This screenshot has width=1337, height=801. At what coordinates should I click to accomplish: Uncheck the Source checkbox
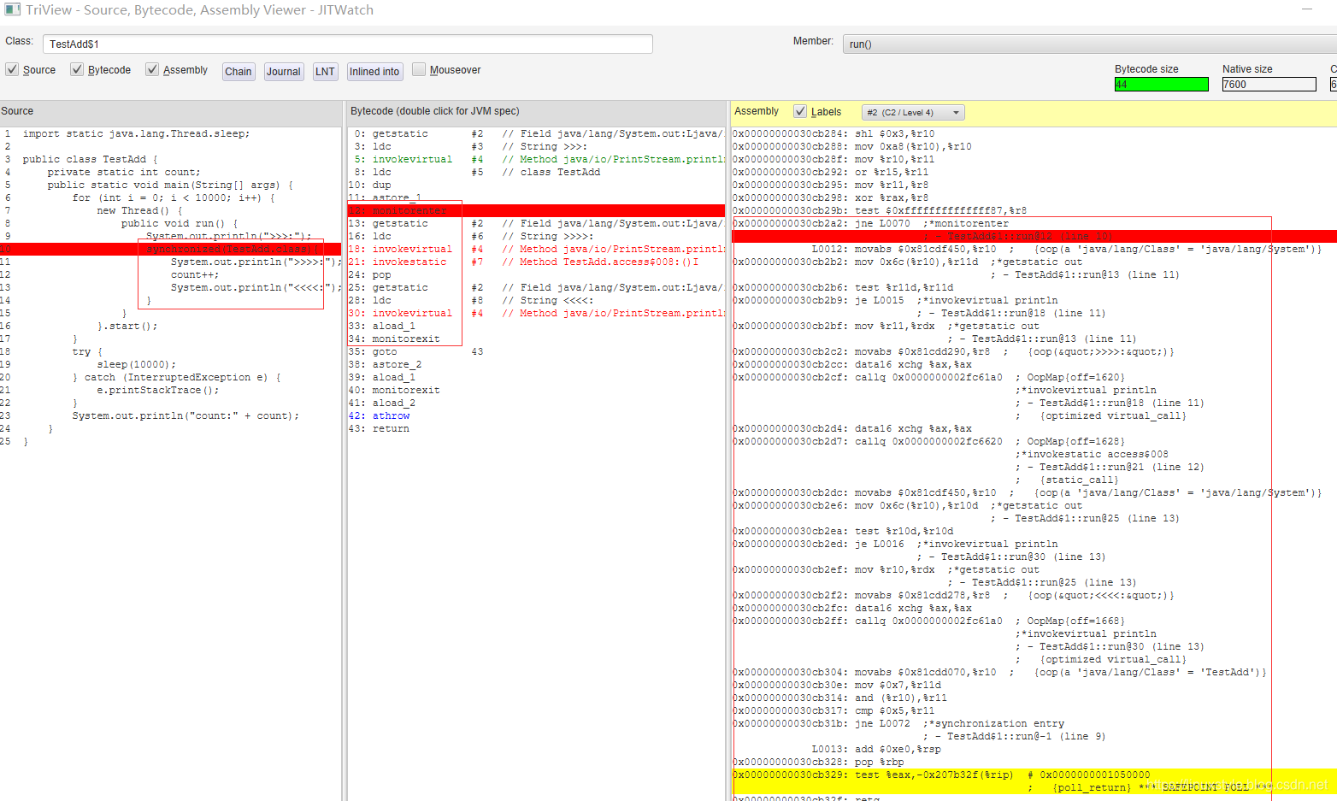click(12, 69)
